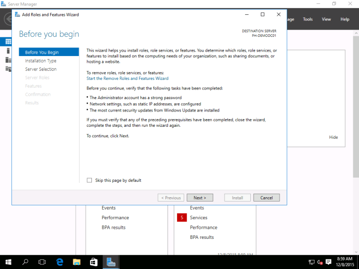Image resolution: width=359 pixels, height=269 pixels.
Task: Enable Skip this page by default
Action: tap(90, 180)
